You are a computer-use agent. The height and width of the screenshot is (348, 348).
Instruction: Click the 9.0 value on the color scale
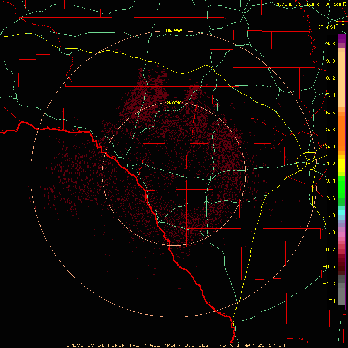click(331, 61)
